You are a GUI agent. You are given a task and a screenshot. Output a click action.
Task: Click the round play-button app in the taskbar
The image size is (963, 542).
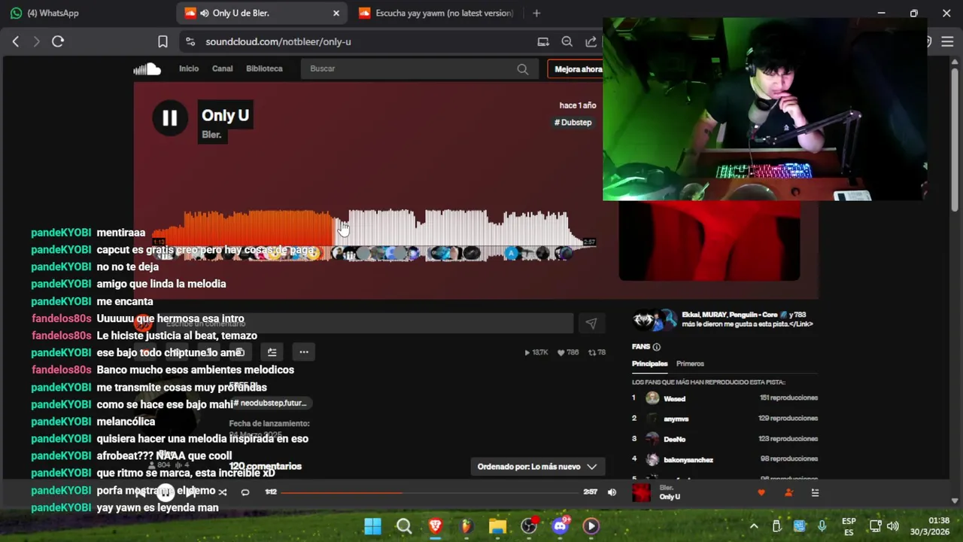(x=591, y=526)
